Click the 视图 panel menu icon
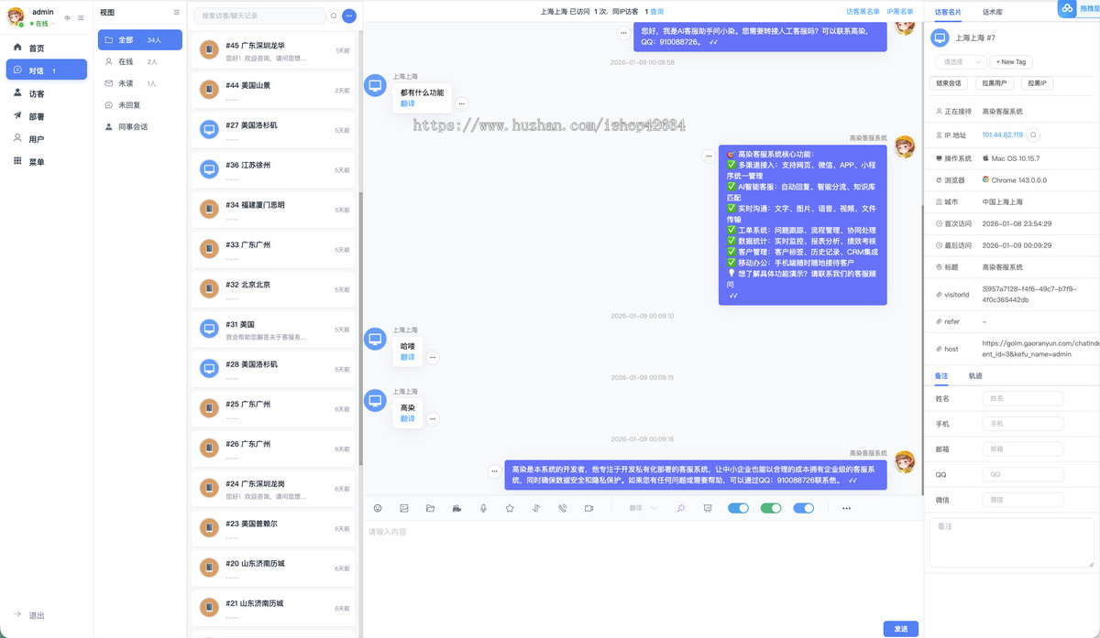This screenshot has width=1100, height=638. click(x=177, y=12)
